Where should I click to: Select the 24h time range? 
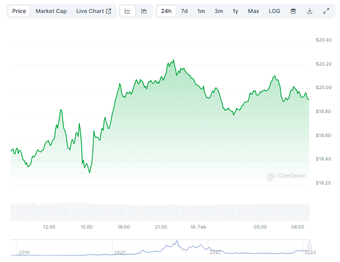pos(166,11)
